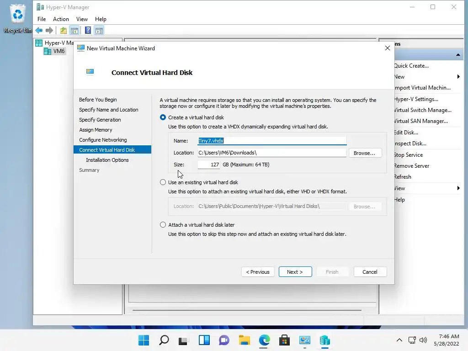This screenshot has height=351, width=468.
Task: Go to Specify Name and Location step
Action: (109, 110)
